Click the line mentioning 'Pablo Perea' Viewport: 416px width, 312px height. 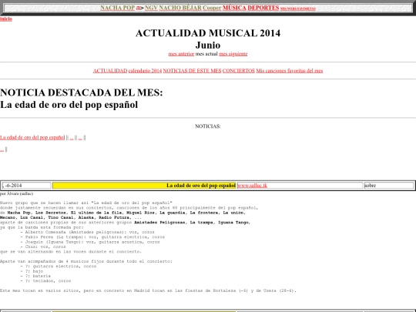[x=92, y=237]
